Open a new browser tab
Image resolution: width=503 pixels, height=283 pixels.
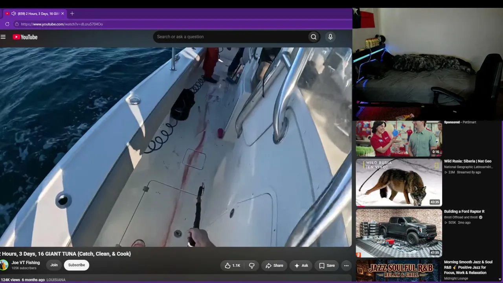[x=72, y=13]
